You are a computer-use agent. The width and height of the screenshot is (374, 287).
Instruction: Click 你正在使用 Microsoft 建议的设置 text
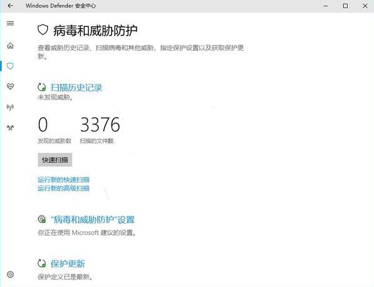87,232
